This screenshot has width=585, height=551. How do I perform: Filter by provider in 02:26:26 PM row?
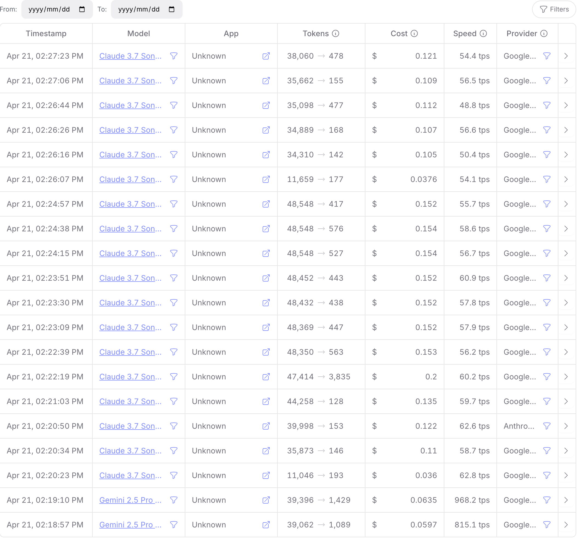click(x=547, y=130)
